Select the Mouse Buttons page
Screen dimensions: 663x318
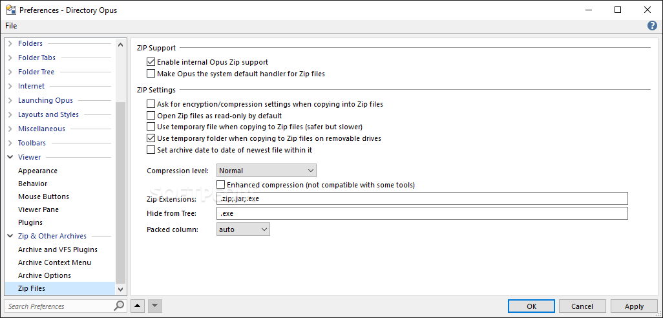click(x=43, y=196)
